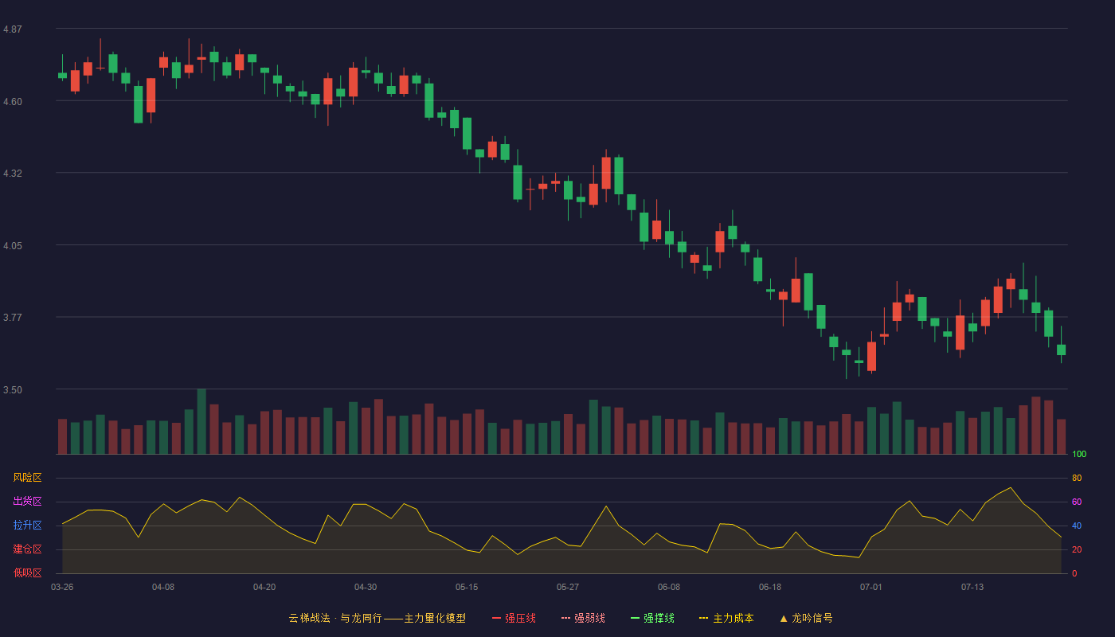
Task: Click the magenta 60 indicator scale value
Action: [1077, 502]
